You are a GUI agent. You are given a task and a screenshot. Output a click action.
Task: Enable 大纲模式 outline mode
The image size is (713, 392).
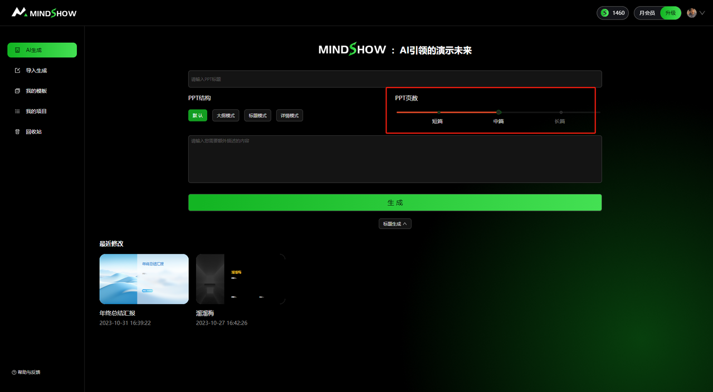226,115
